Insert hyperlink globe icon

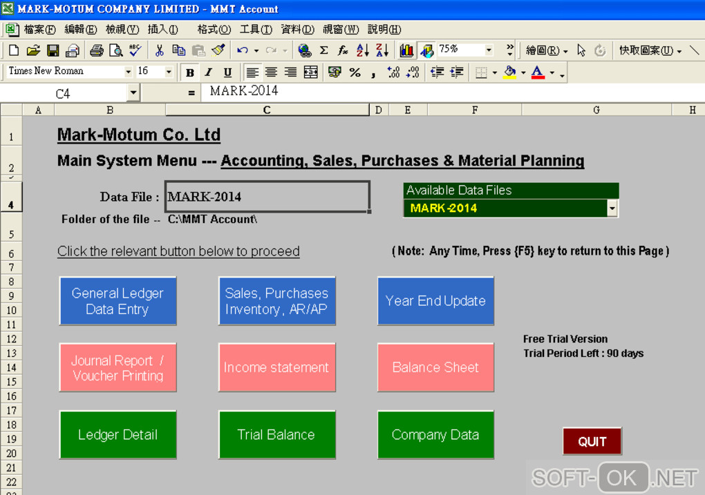tap(304, 50)
